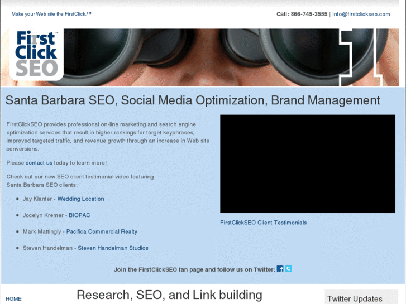Click the name Jocelyn Kremer
406x304 pixels.
[43, 215]
